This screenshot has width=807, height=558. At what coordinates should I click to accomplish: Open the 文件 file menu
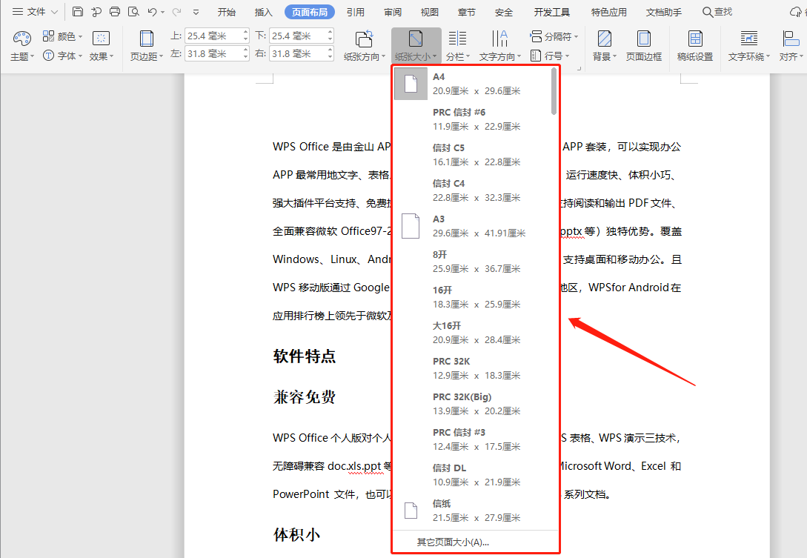click(x=35, y=12)
